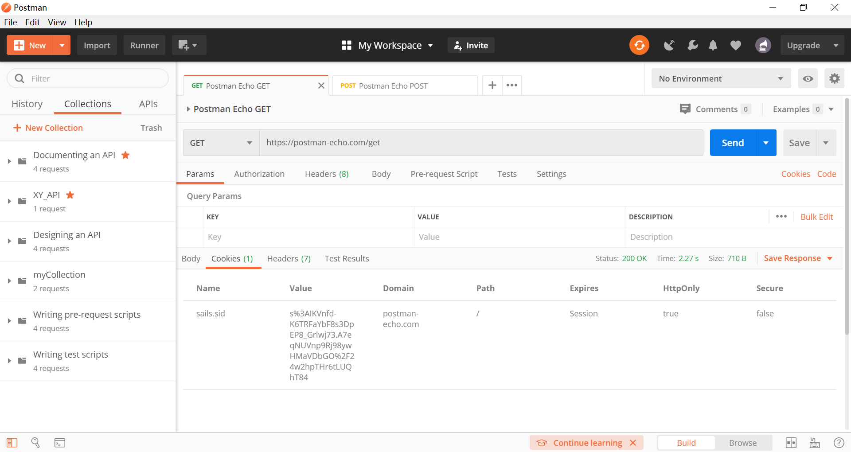Open the Upgrade dropdown arrow

pyautogui.click(x=836, y=45)
